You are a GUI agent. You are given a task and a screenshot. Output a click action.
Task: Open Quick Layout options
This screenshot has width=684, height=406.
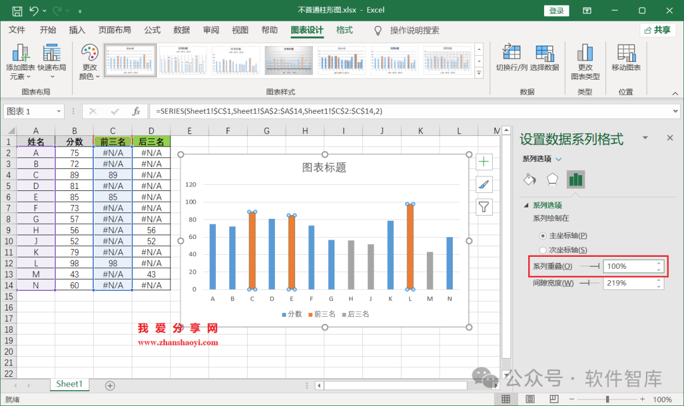(52, 63)
